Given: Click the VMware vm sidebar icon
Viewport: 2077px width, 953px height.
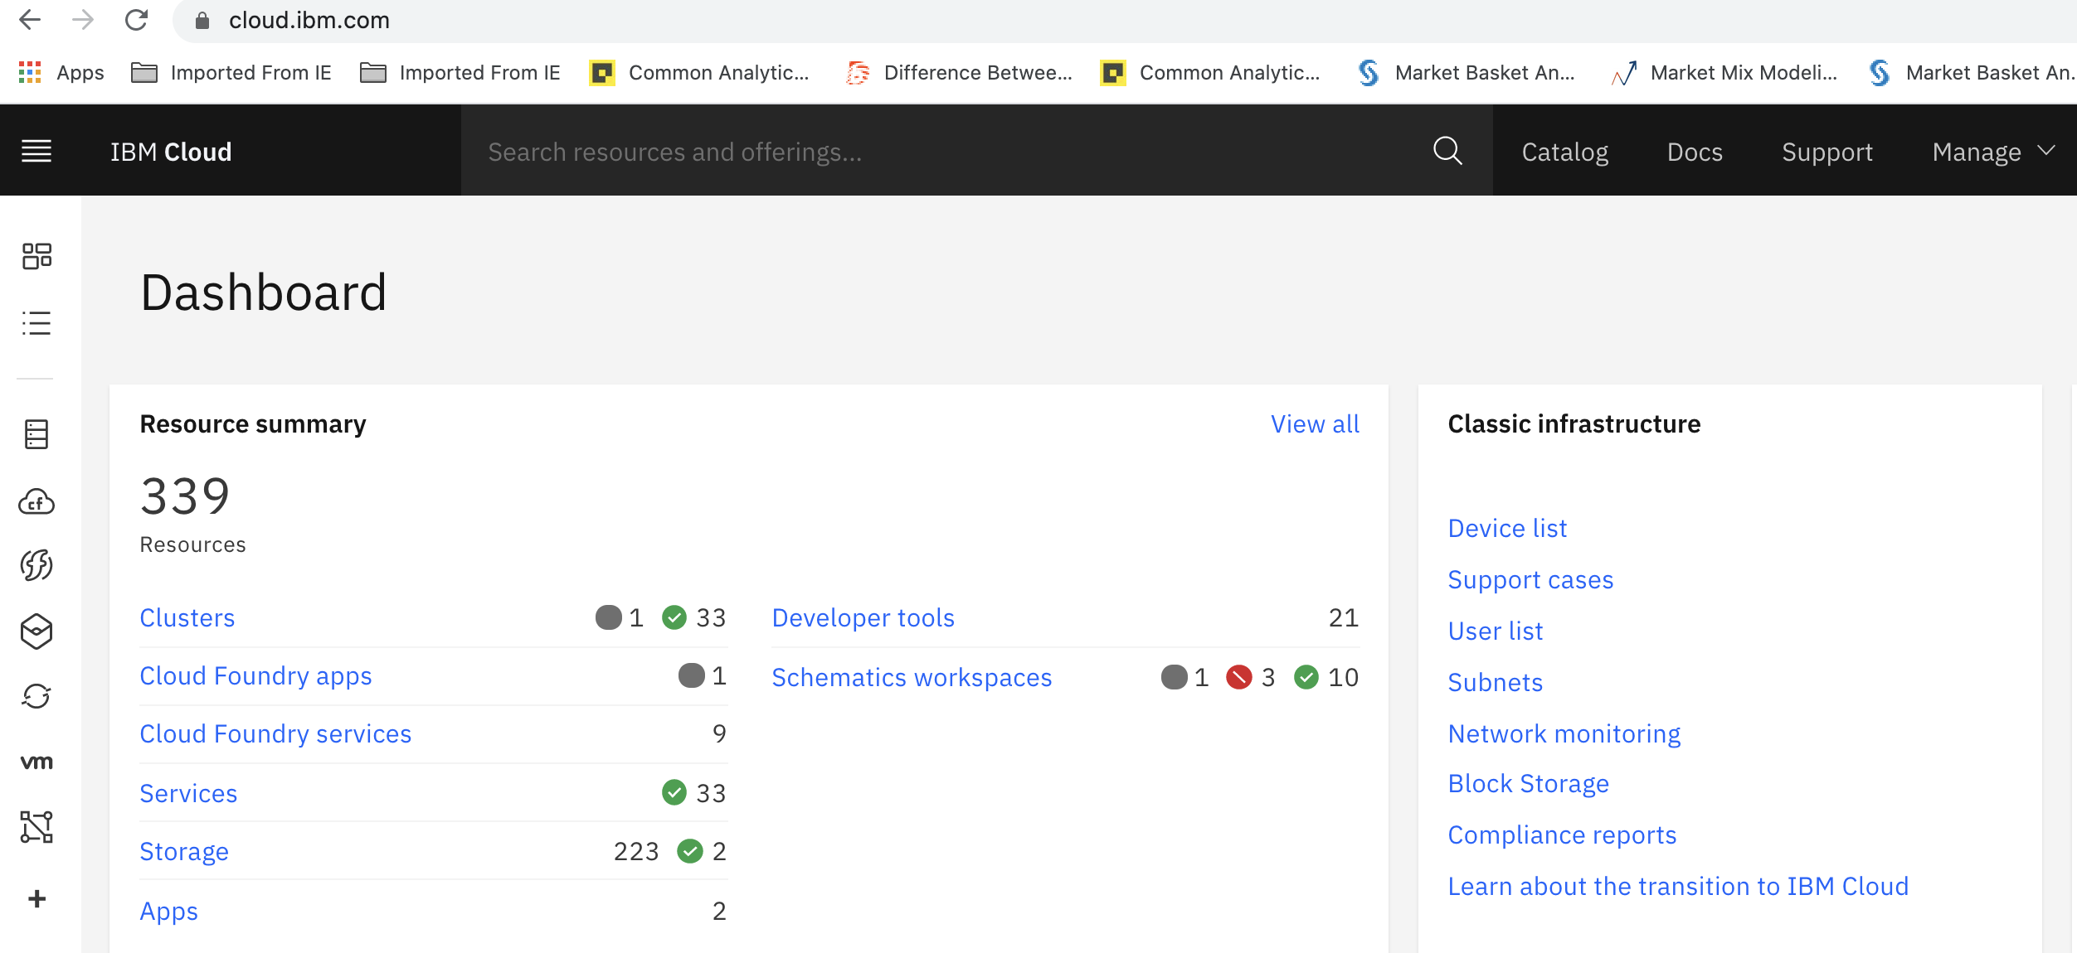Looking at the screenshot, I should tap(36, 762).
